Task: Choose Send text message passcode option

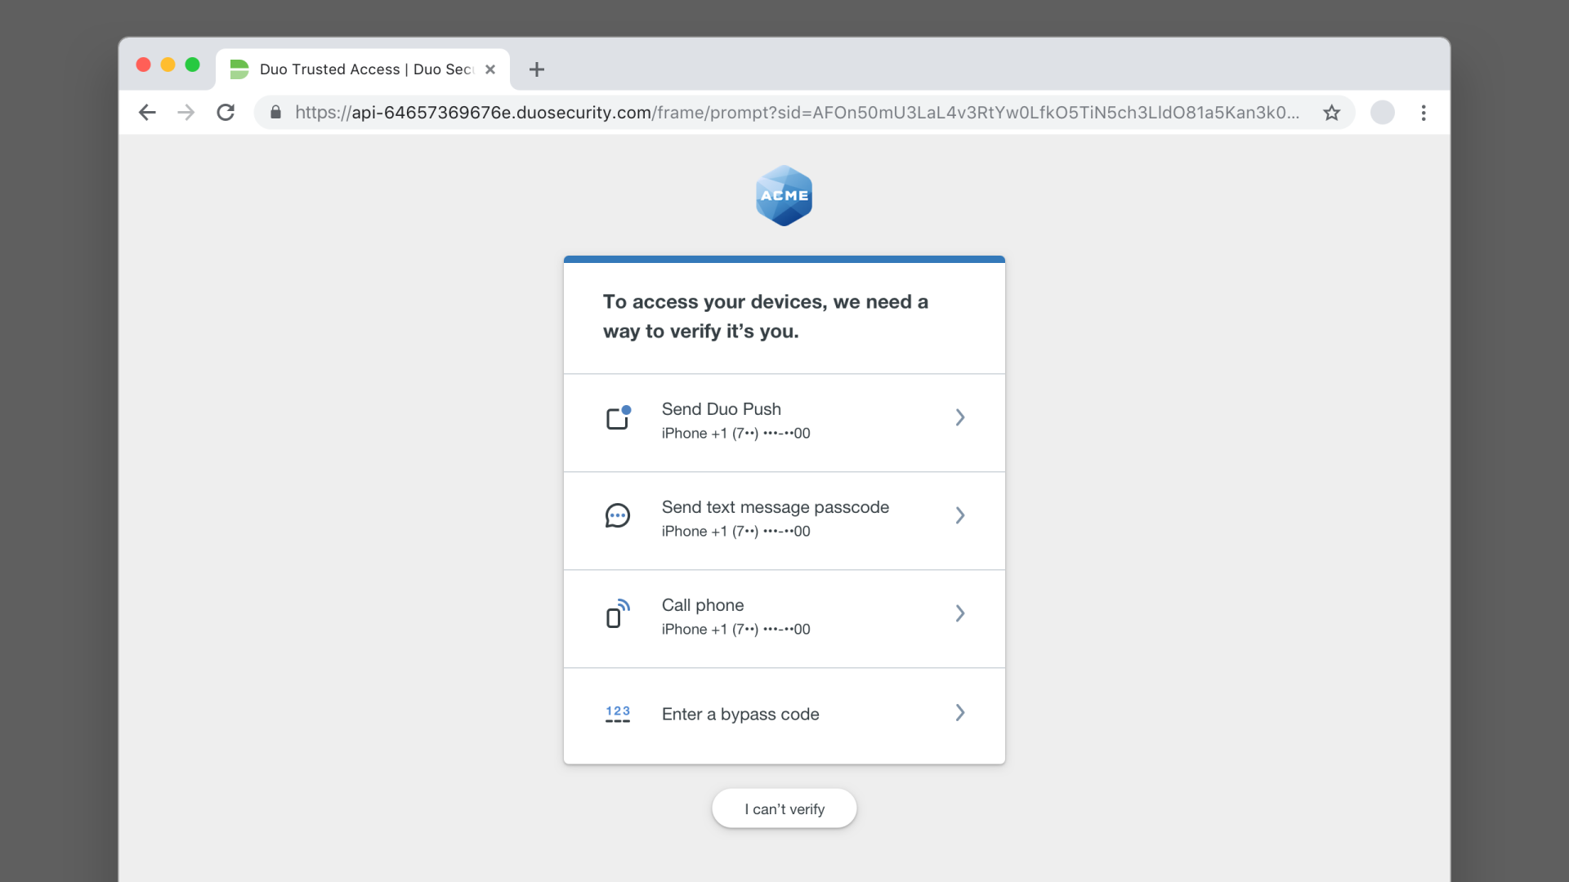Action: (784, 521)
